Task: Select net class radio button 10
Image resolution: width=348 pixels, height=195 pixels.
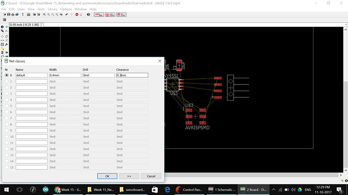Action: coord(7,136)
